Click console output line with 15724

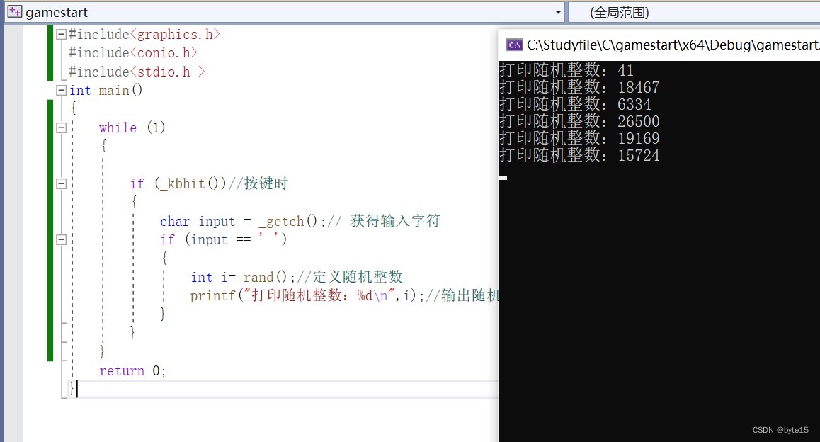[579, 155]
